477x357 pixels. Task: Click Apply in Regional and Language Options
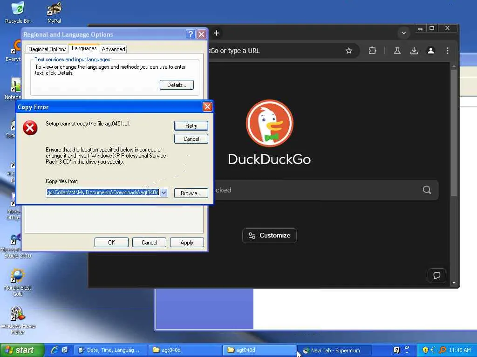coord(187,242)
